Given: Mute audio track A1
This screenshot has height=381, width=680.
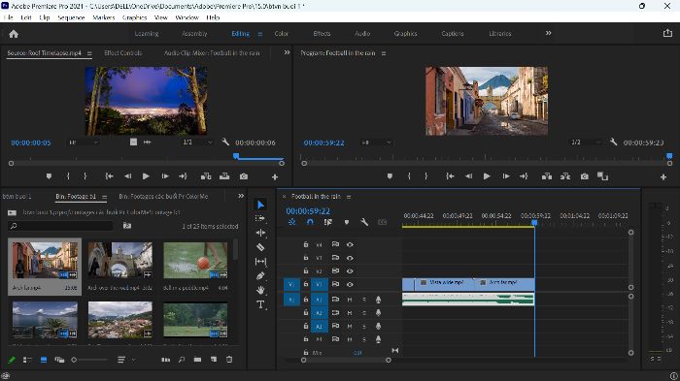Looking at the screenshot, I should point(350,300).
